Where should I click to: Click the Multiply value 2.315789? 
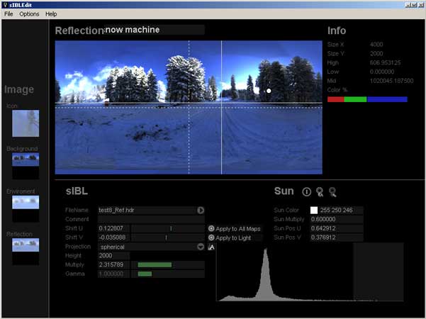tap(113, 264)
